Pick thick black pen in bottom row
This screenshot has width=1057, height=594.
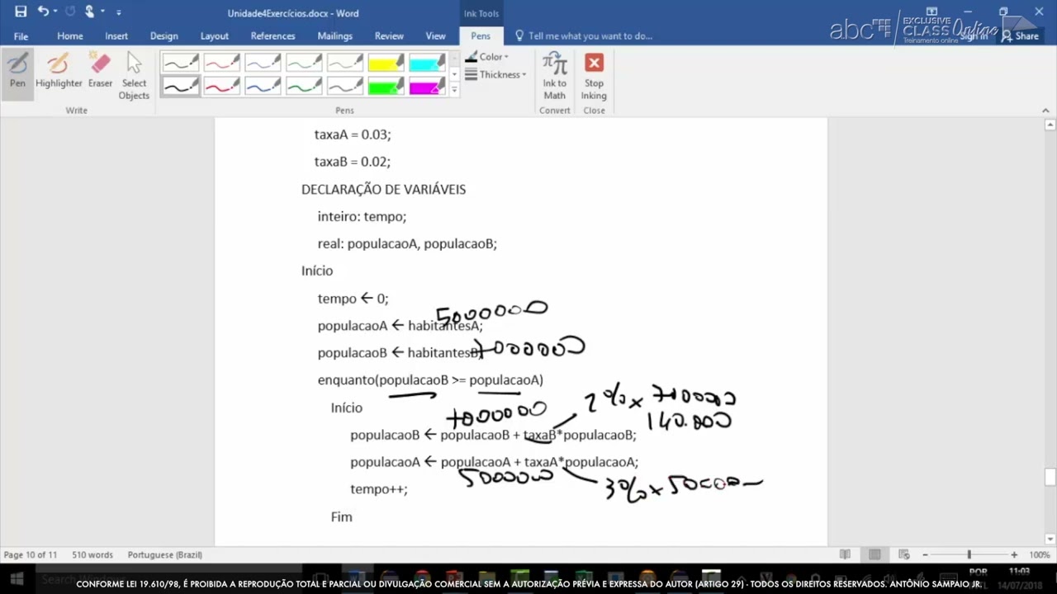[180, 86]
